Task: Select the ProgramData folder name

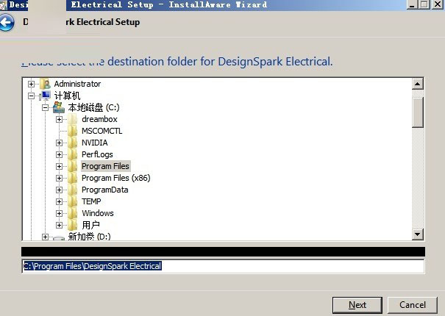Action: [x=104, y=190]
